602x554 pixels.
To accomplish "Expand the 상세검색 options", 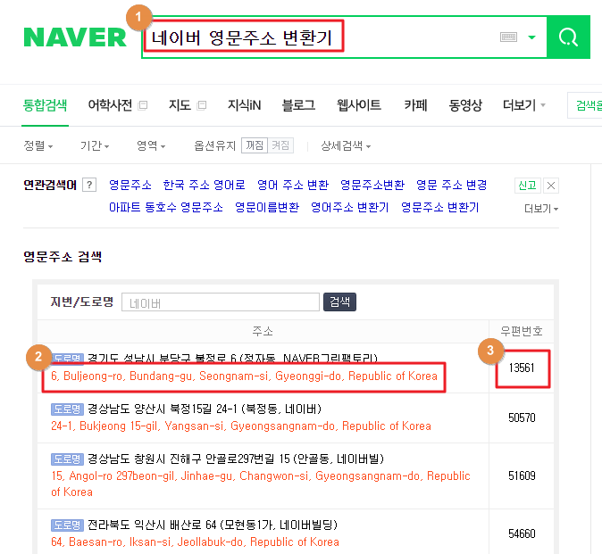I will point(346,145).
